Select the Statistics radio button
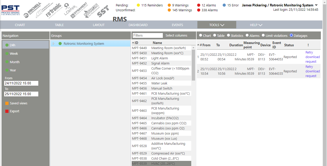Viewport: 327px width, 166px height. point(228,35)
